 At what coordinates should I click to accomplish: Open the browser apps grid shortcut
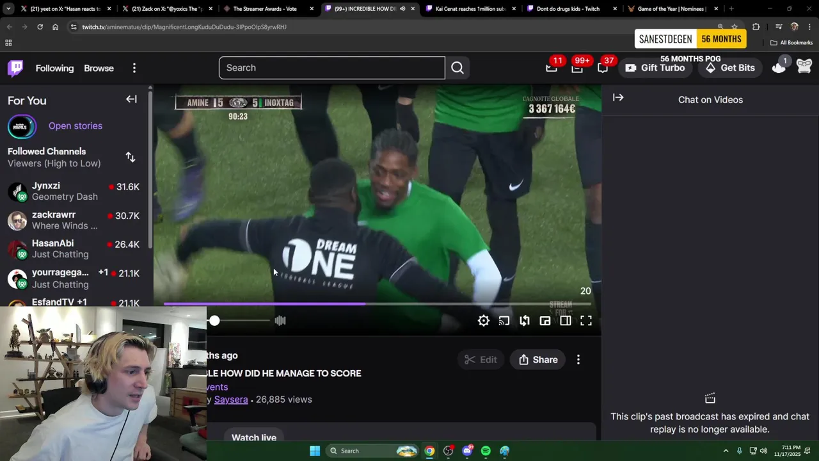tap(8, 43)
